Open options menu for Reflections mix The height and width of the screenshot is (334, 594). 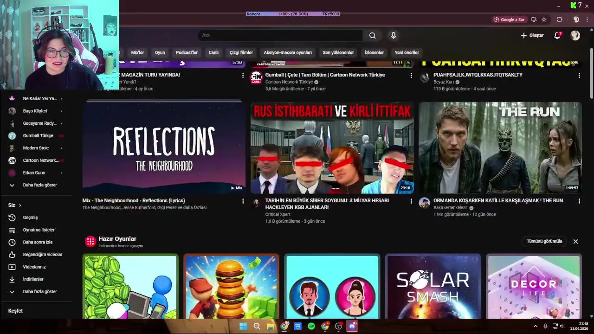[x=243, y=201]
